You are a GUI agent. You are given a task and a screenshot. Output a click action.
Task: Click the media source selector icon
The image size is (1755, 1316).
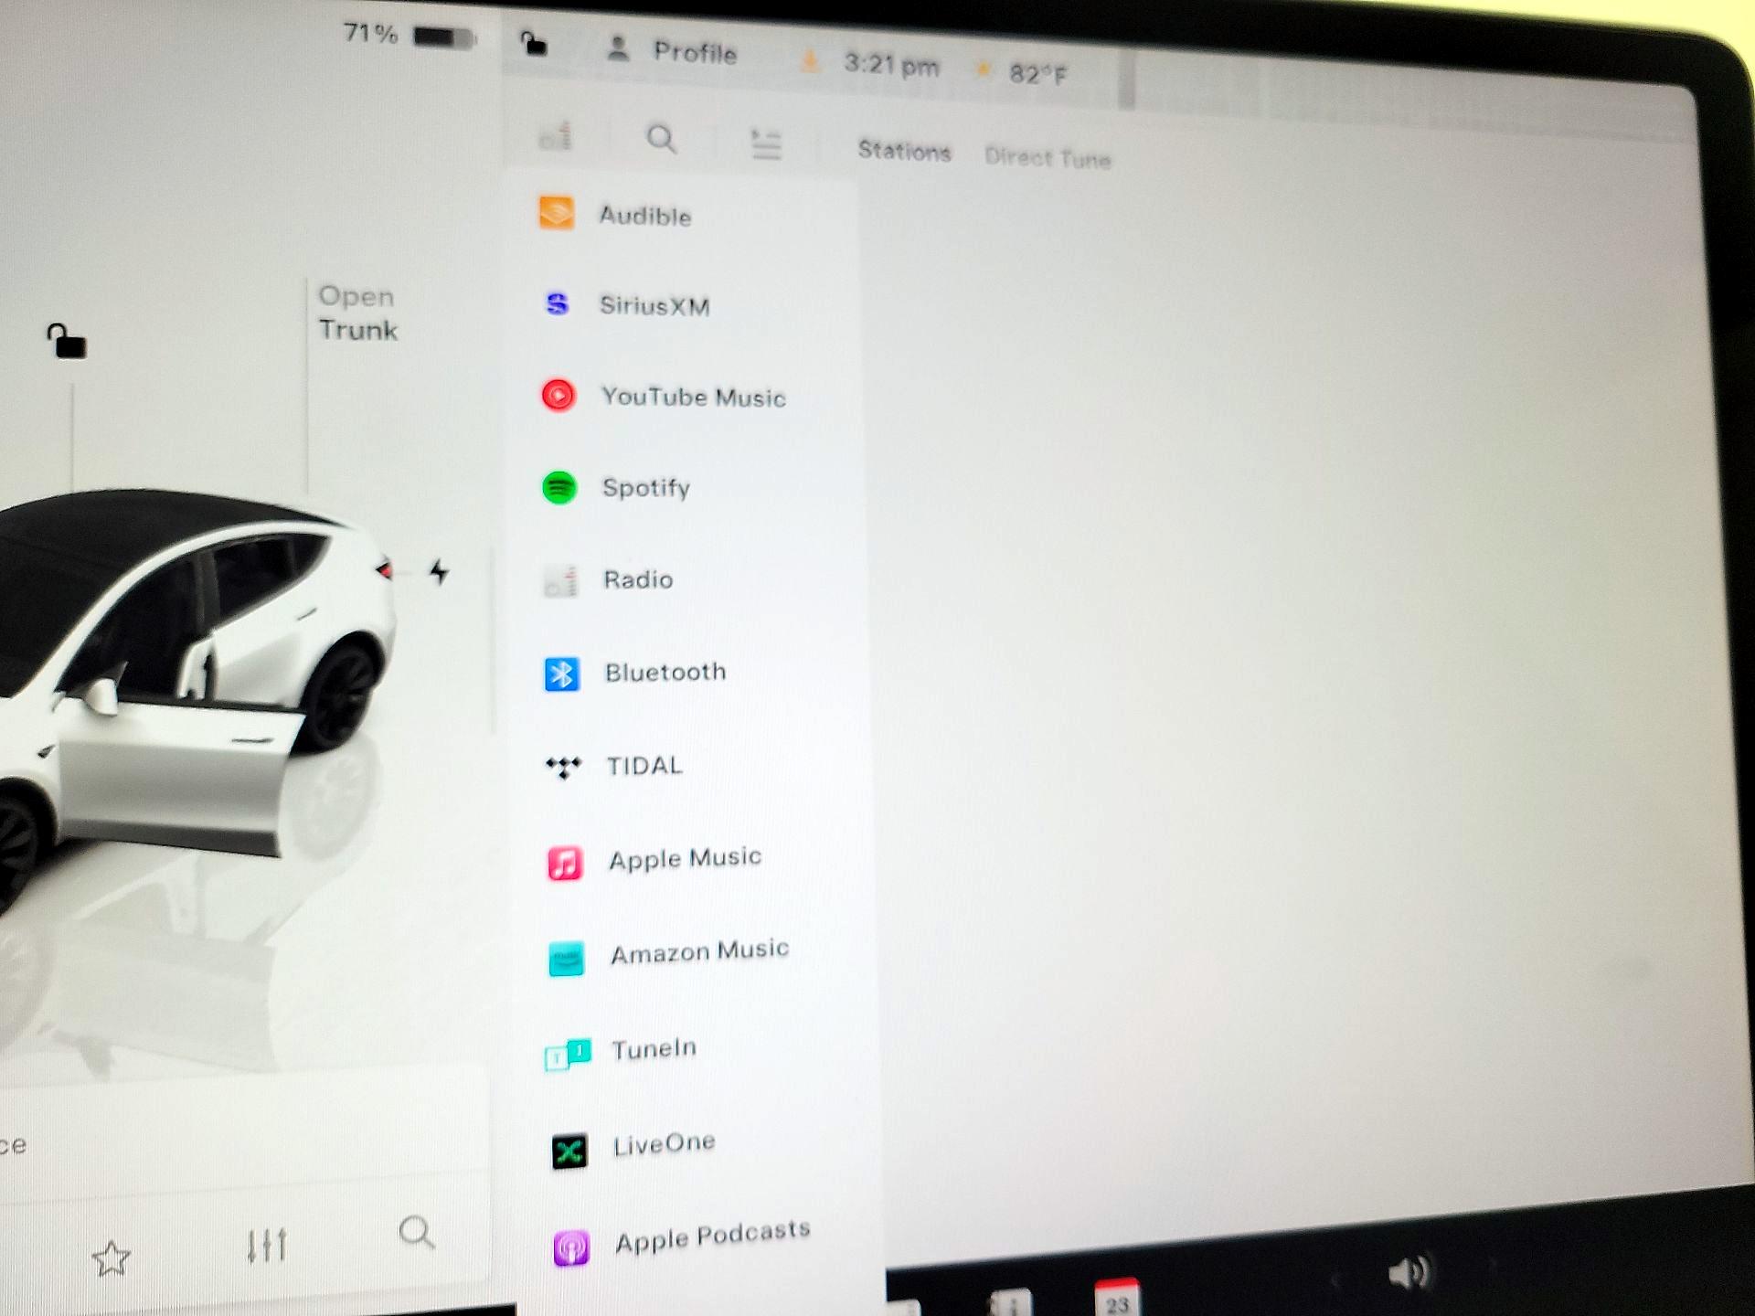pyautogui.click(x=556, y=136)
